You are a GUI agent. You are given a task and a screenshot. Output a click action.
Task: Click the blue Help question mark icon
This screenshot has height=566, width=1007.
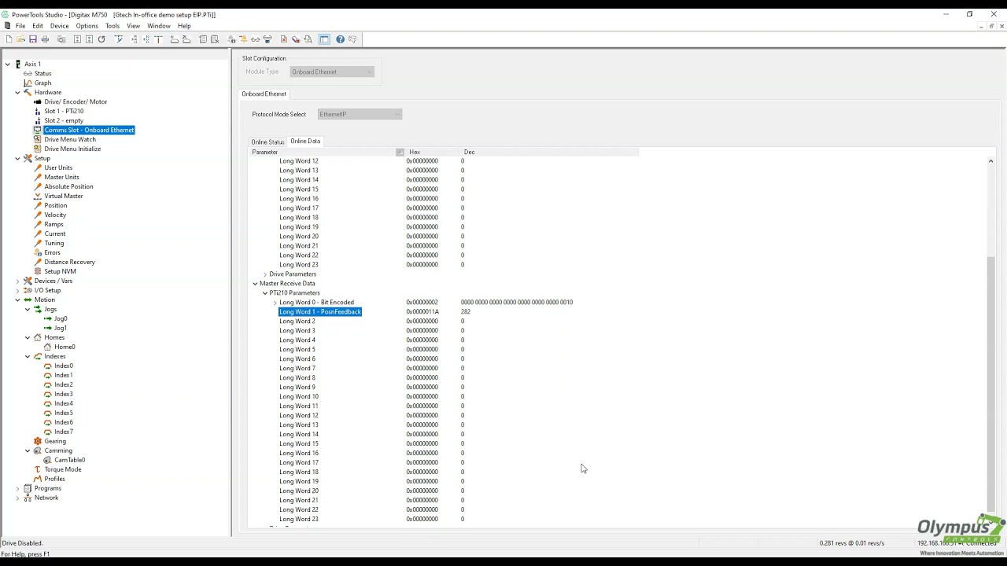[340, 39]
